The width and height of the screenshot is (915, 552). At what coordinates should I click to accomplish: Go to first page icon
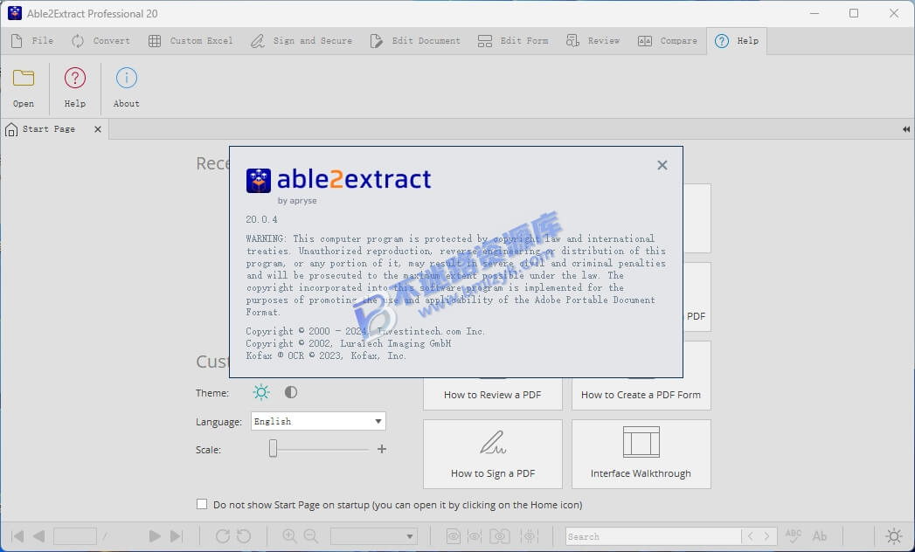(x=18, y=536)
